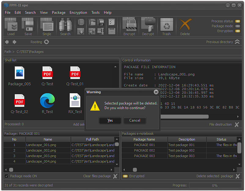Screen dimensions: 245x191
Task: Click the Control information scroll right arrow
Action: click(238, 117)
